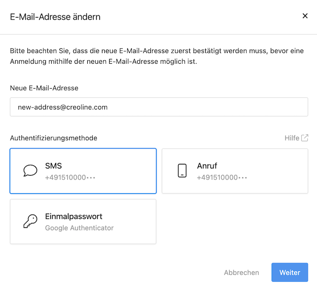Focus the new-address@creoline.com email field
317x292 pixels.
coord(159,107)
